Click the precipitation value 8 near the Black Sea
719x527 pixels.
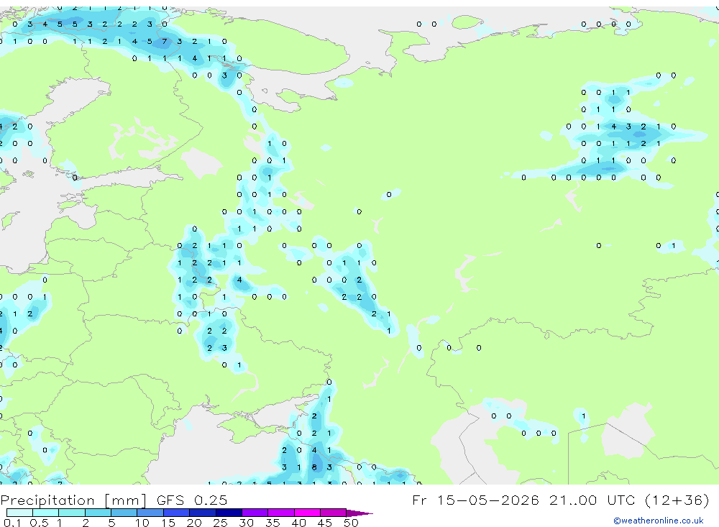click(314, 467)
